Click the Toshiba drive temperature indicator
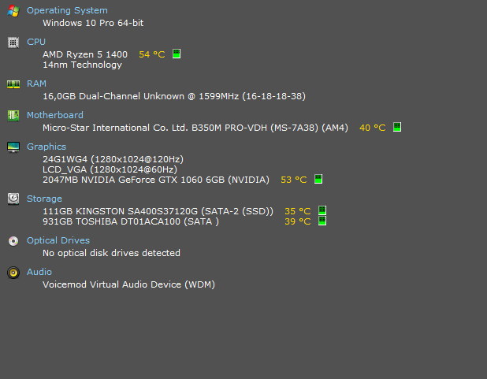487x379 pixels. [x=322, y=221]
